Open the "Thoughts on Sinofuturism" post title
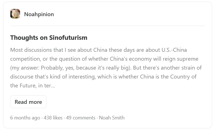The height and width of the screenshot is (130, 215). point(49,38)
